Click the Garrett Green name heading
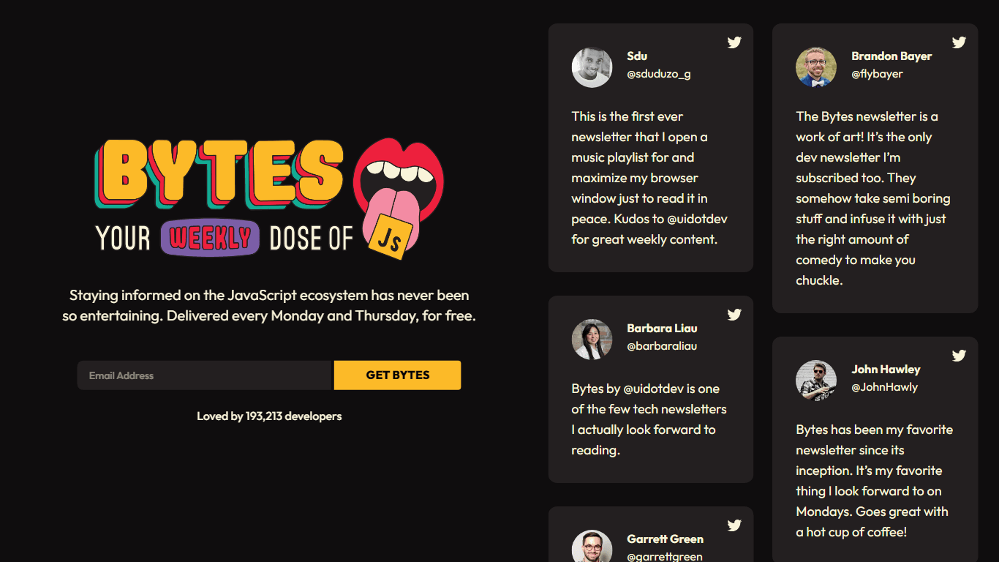Screen dimensions: 999x562 pos(665,539)
